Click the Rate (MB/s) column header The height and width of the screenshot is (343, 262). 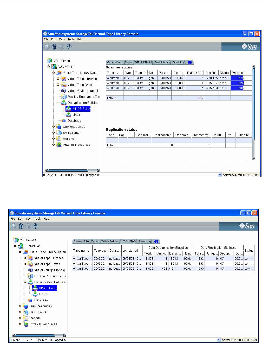click(195, 73)
